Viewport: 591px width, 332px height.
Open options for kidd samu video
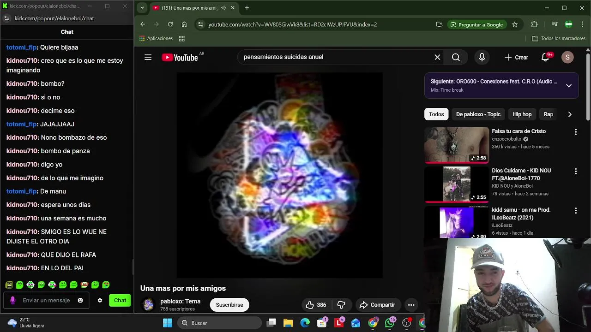(x=576, y=211)
